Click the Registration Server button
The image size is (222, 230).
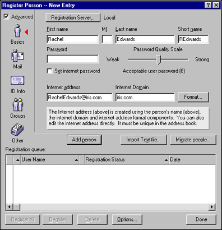click(73, 18)
